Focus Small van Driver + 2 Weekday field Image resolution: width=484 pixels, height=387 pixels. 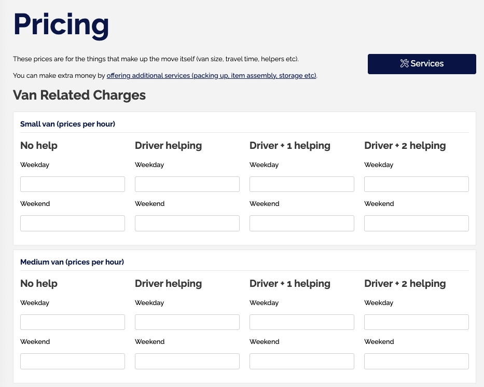pyautogui.click(x=417, y=184)
